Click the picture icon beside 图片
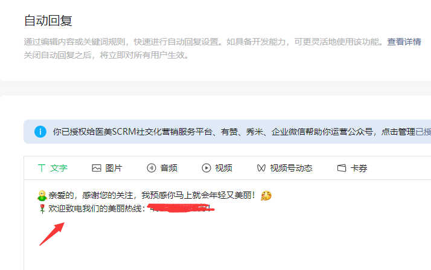The width and height of the screenshot is (431, 270). [97, 168]
